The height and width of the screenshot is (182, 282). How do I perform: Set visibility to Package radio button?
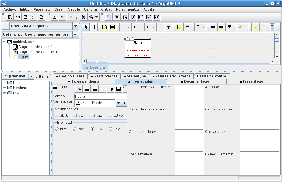(75, 129)
